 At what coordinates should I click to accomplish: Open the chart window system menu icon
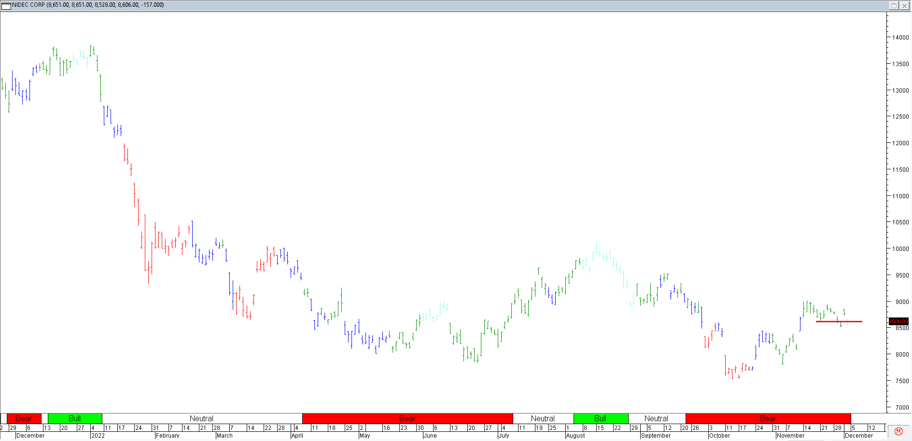6,5
